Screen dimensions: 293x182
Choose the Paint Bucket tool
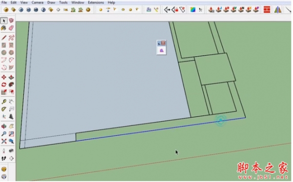tap(4, 28)
